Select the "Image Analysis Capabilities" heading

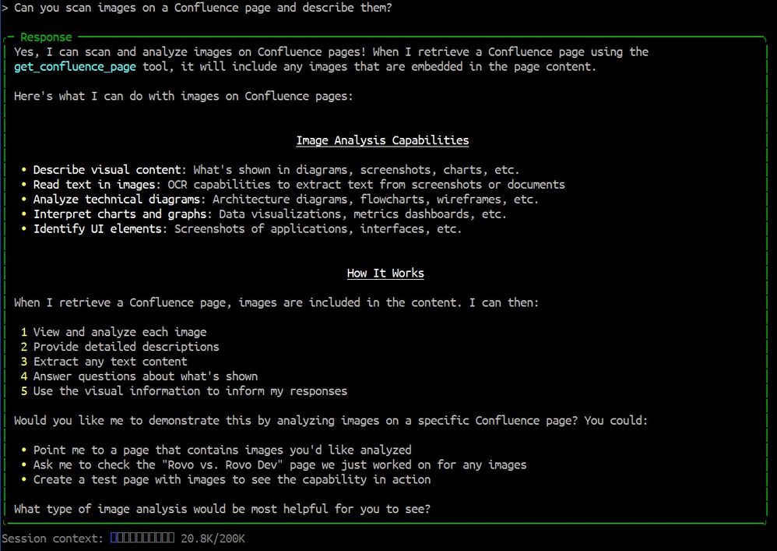point(382,140)
